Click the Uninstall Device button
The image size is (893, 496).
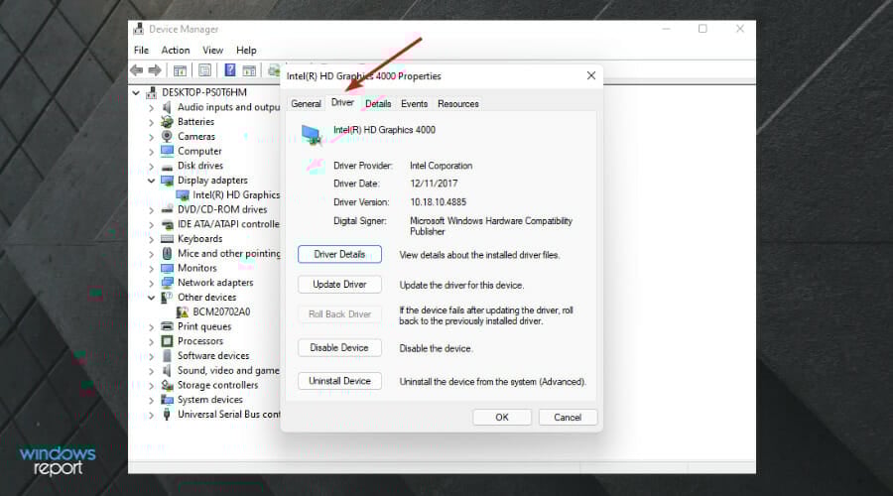pyautogui.click(x=339, y=380)
